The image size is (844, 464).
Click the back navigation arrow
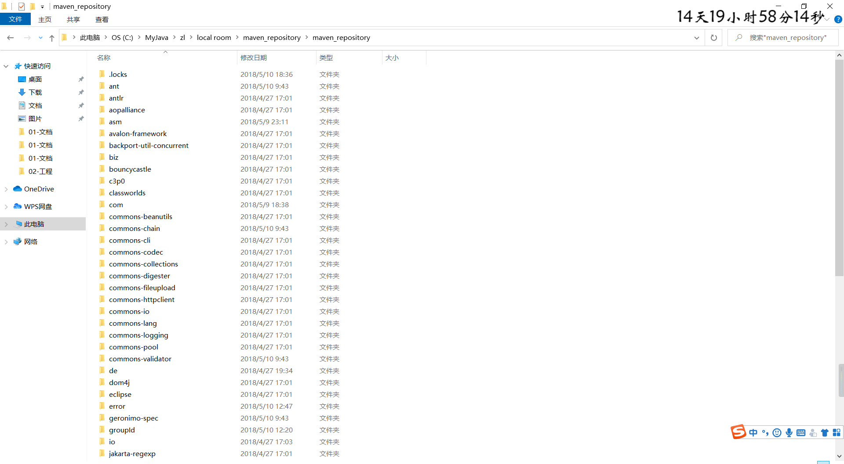click(10, 38)
